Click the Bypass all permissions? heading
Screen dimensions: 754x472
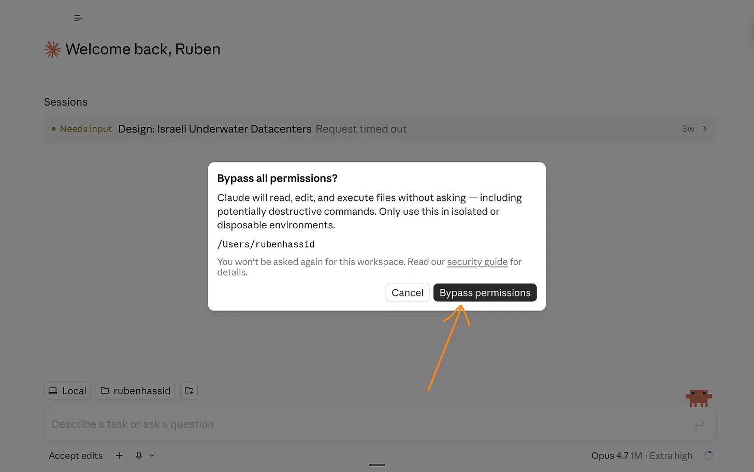277,179
